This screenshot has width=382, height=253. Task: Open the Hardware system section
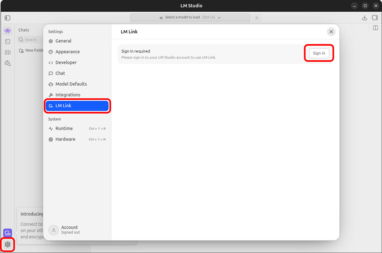77,139
